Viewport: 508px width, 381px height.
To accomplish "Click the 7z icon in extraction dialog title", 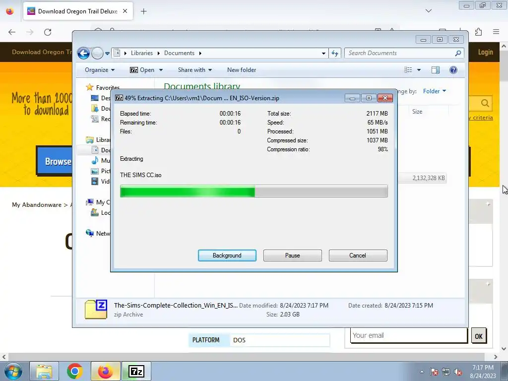I will click(119, 98).
